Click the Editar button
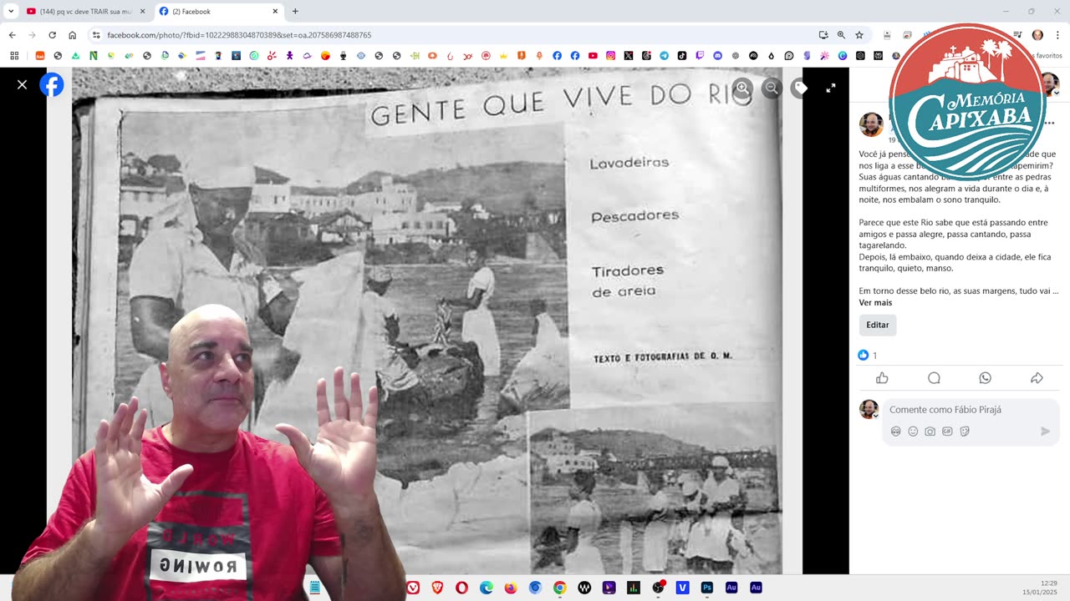1070x601 pixels. point(878,325)
